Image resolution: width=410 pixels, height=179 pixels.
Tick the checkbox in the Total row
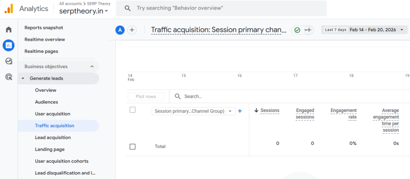point(133,147)
